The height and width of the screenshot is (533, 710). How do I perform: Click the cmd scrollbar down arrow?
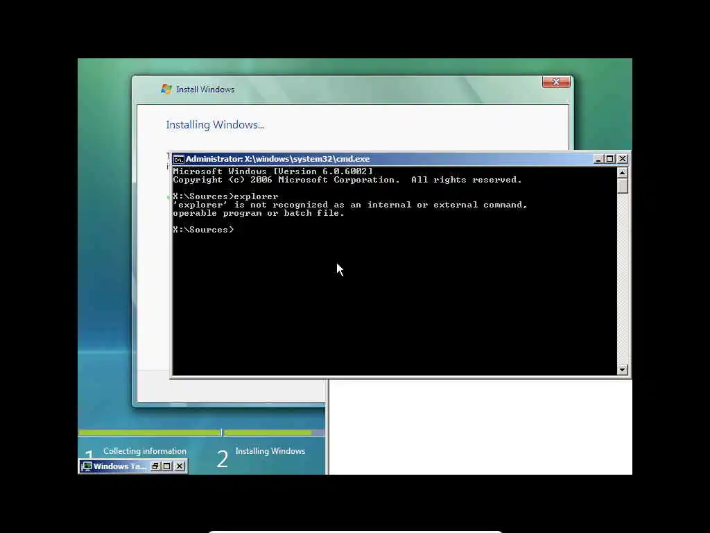click(623, 369)
